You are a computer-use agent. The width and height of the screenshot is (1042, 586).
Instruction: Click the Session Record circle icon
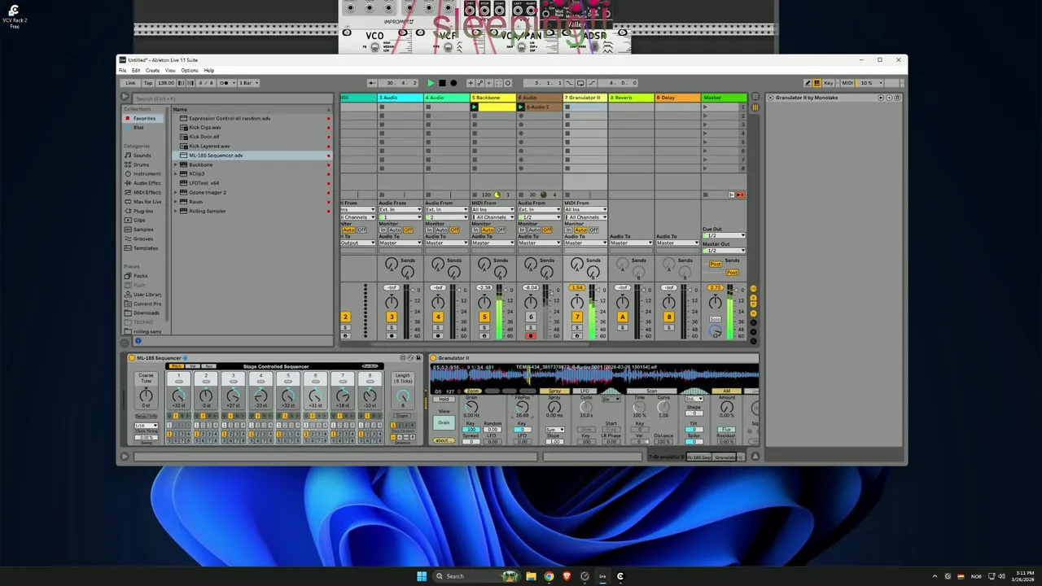click(x=508, y=83)
